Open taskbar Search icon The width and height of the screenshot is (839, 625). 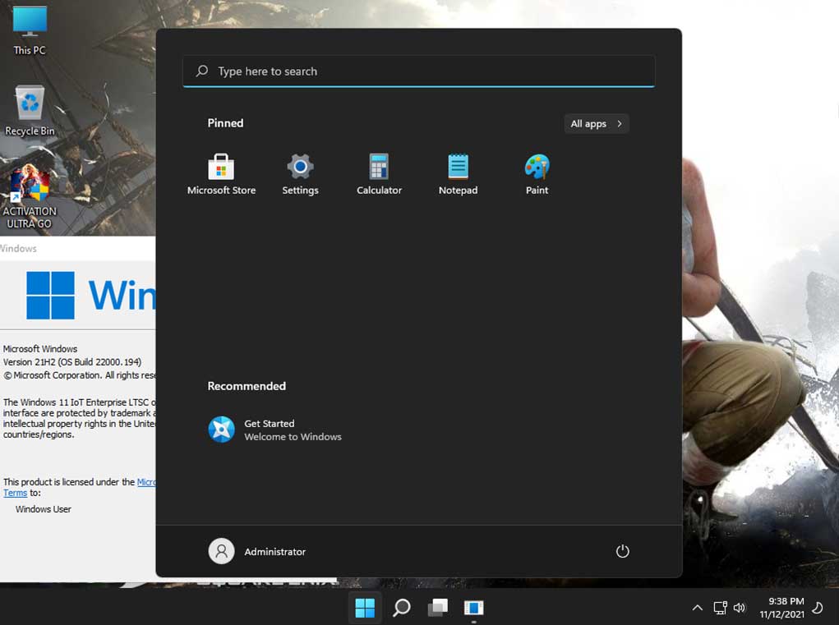[401, 608]
